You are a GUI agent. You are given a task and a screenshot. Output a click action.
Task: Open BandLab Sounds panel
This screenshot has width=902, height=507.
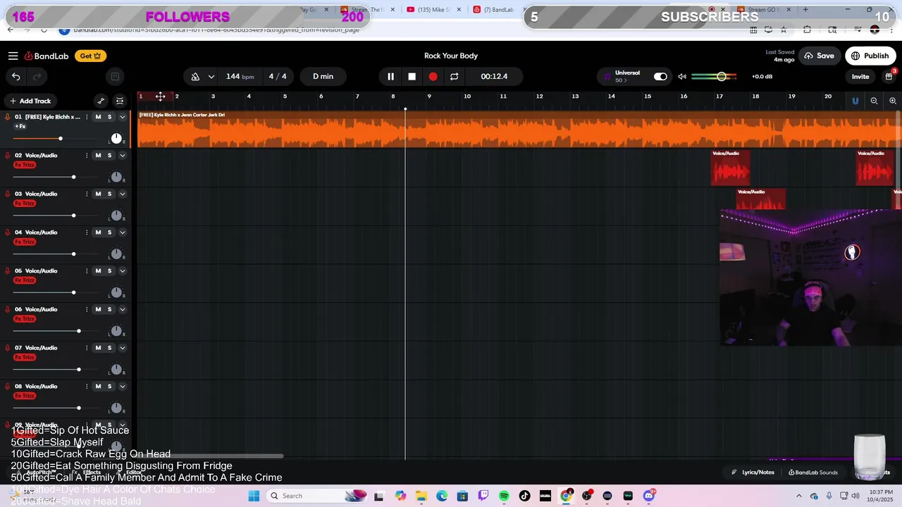pyautogui.click(x=813, y=472)
